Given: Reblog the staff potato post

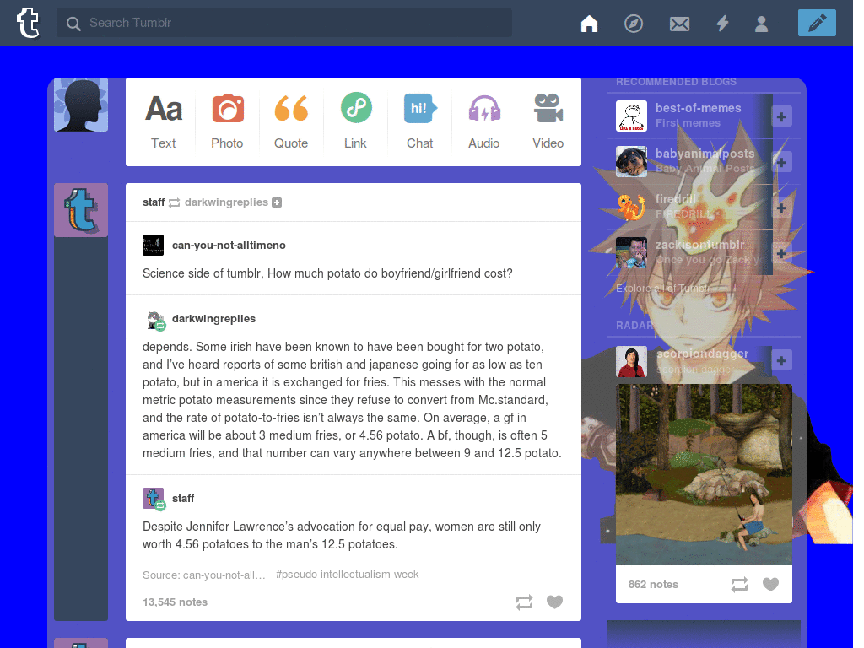Looking at the screenshot, I should [x=525, y=602].
